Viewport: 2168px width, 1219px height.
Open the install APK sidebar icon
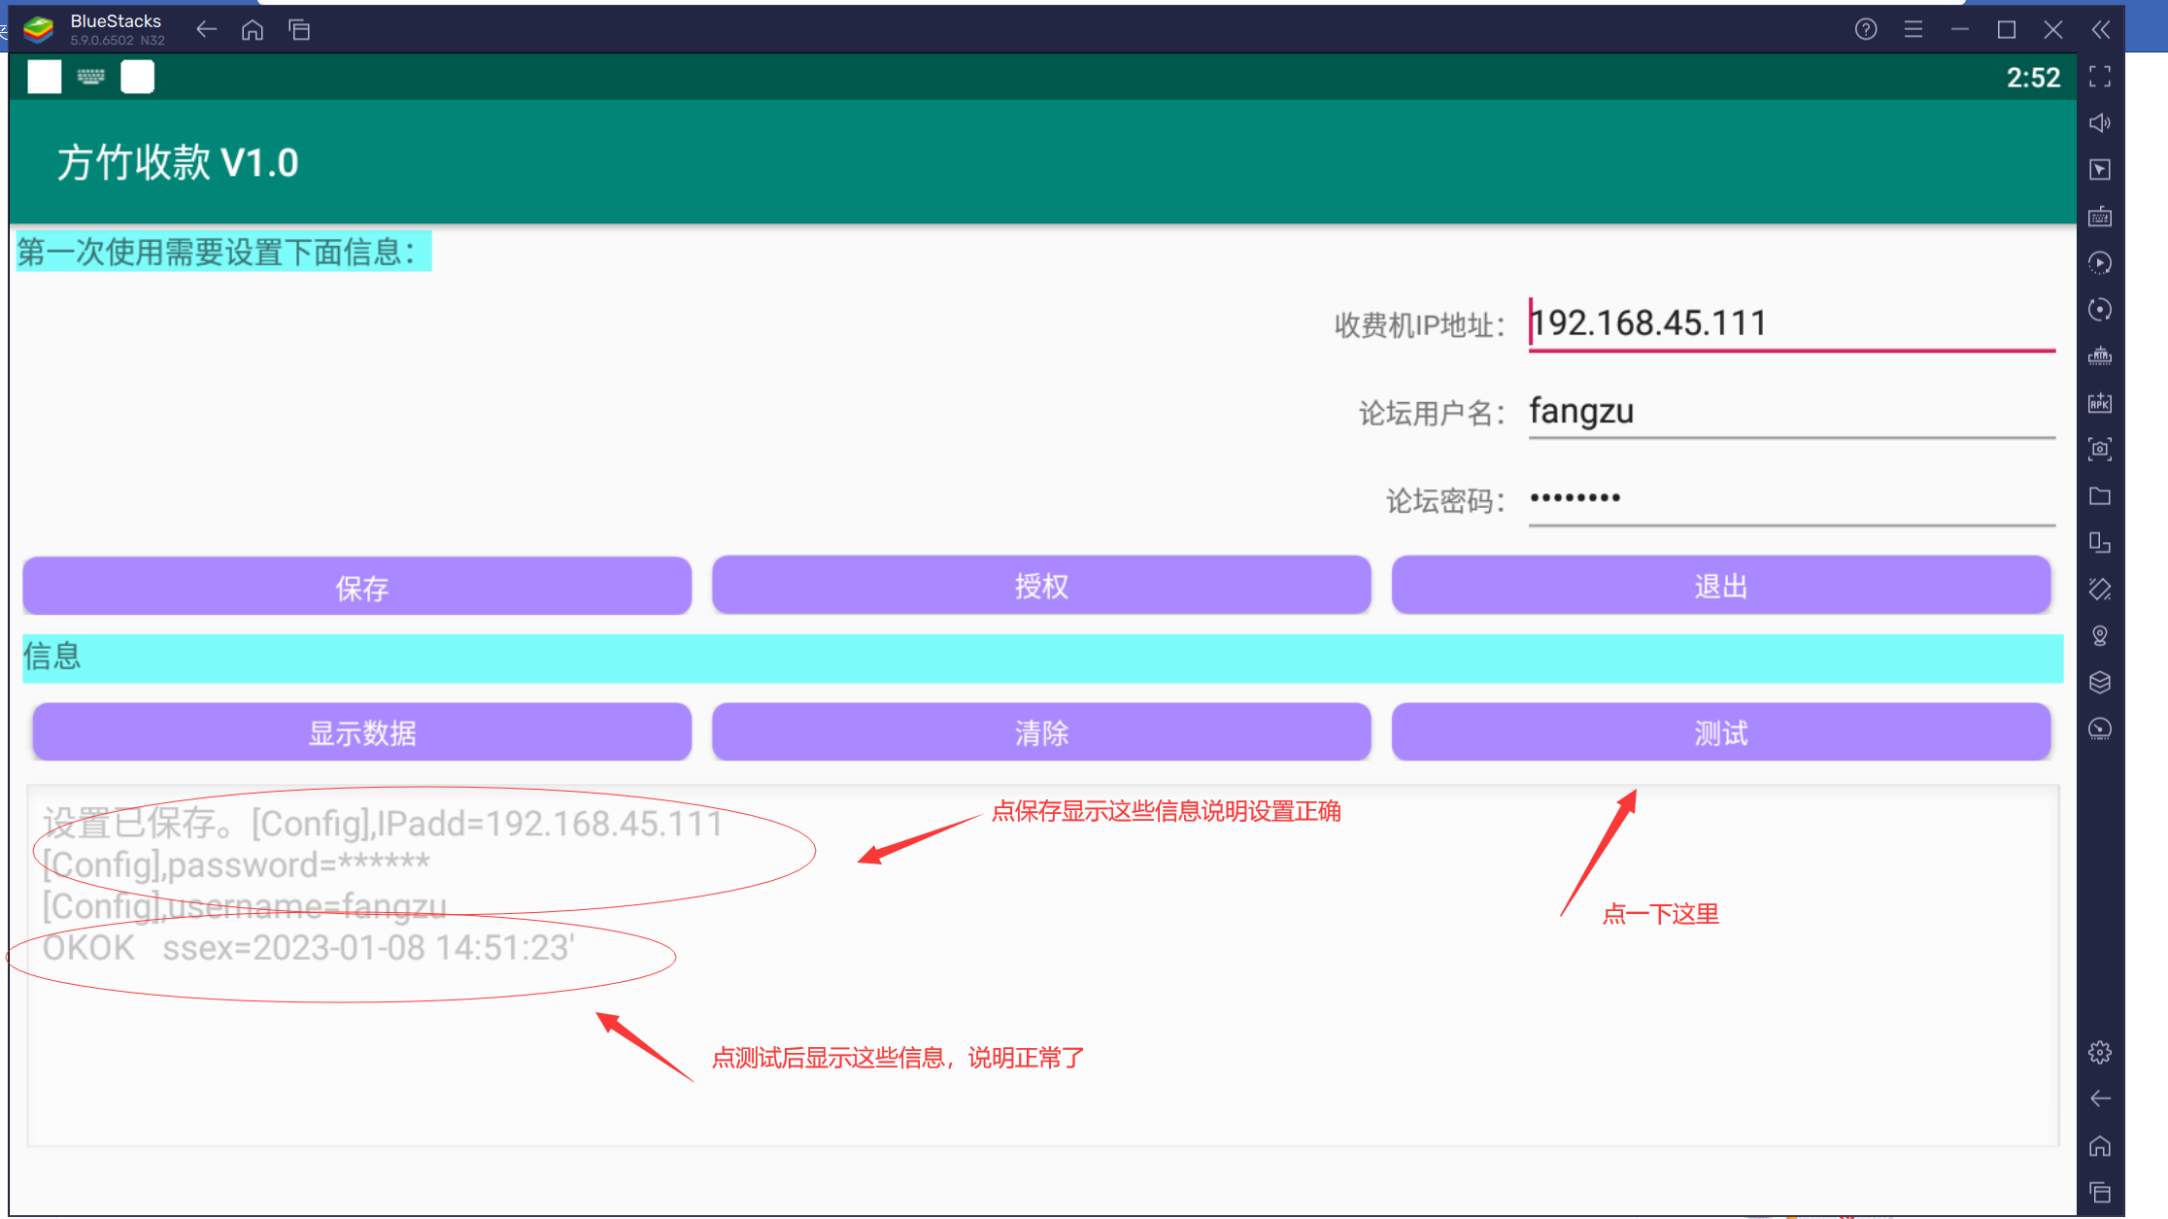tap(2100, 403)
